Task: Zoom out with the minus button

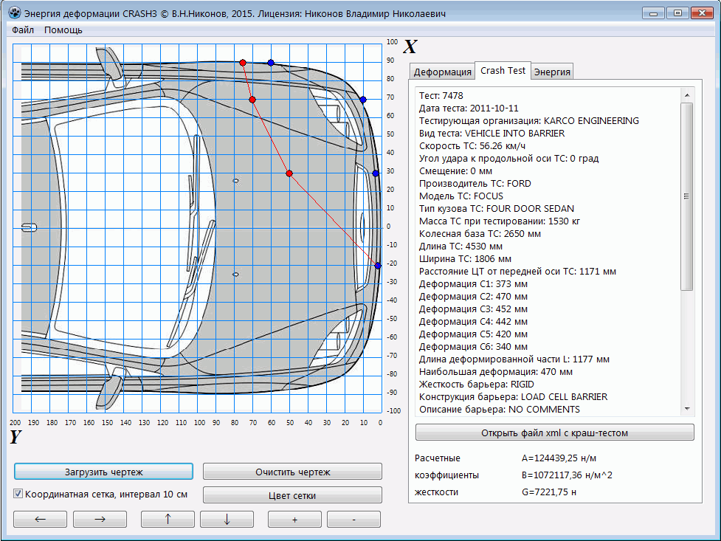Action: tap(353, 520)
